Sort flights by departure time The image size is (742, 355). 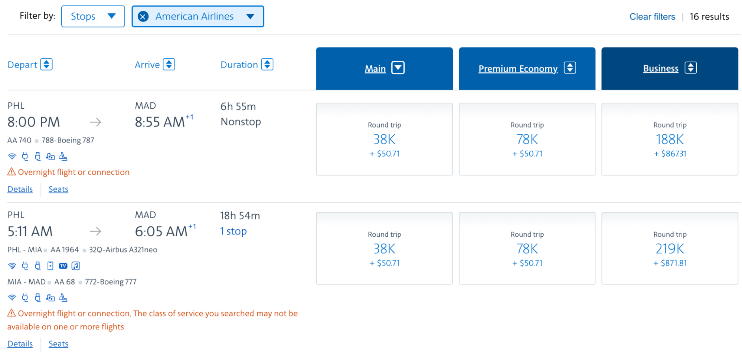coord(46,65)
